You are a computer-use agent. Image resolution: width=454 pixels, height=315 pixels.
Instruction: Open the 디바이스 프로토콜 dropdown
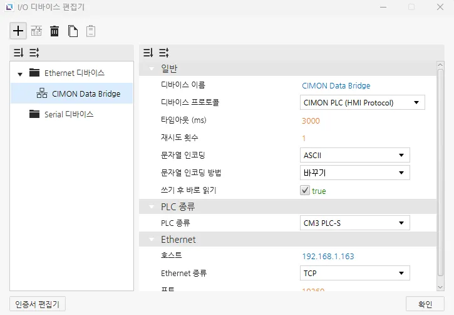[361, 102]
